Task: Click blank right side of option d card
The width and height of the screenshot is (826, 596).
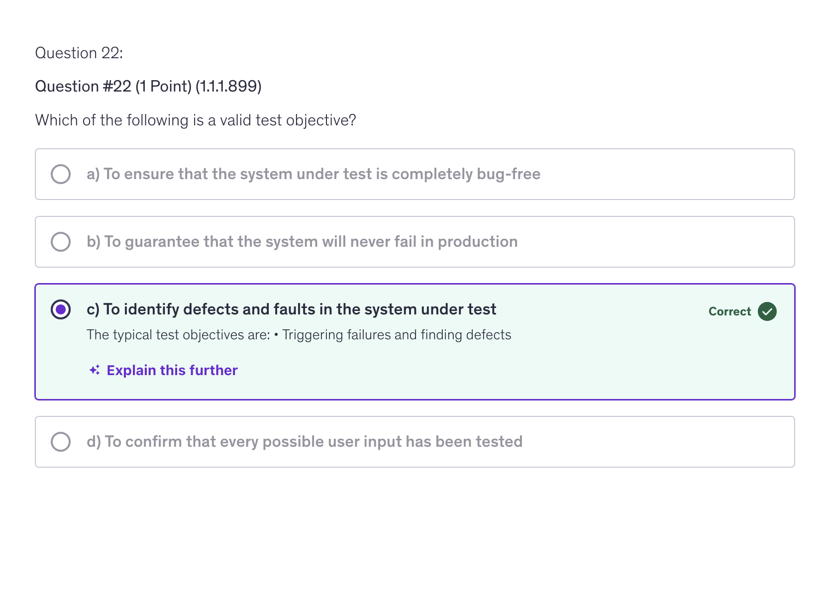Action: click(672, 442)
